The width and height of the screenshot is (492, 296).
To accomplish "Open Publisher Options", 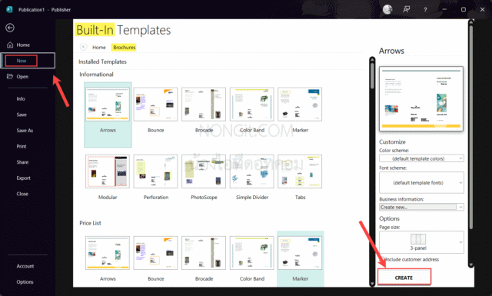I will [25, 282].
